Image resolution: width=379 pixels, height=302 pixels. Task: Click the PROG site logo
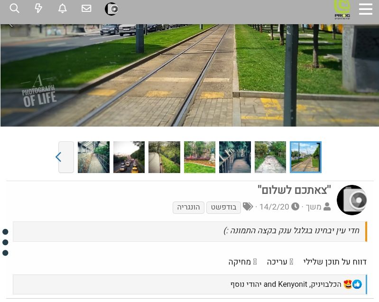342,10
